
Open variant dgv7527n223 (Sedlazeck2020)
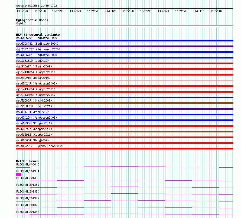click(38, 49)
